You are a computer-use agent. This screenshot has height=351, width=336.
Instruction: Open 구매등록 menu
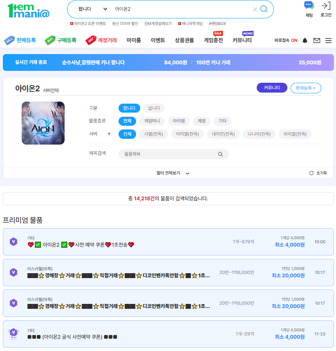[60, 40]
